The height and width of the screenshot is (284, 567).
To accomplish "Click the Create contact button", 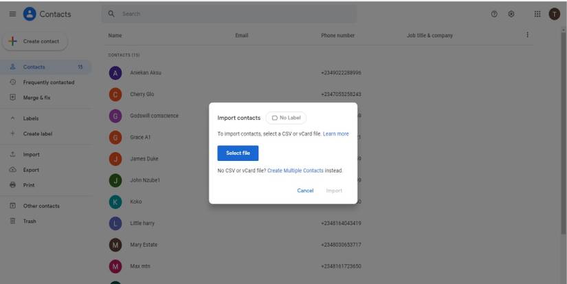I will (x=34, y=41).
